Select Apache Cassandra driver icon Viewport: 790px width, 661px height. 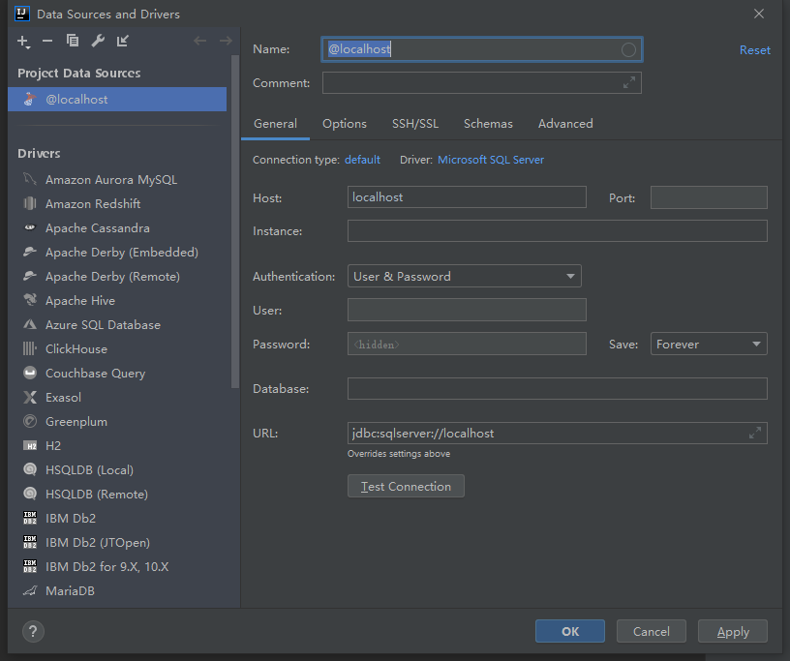click(30, 227)
